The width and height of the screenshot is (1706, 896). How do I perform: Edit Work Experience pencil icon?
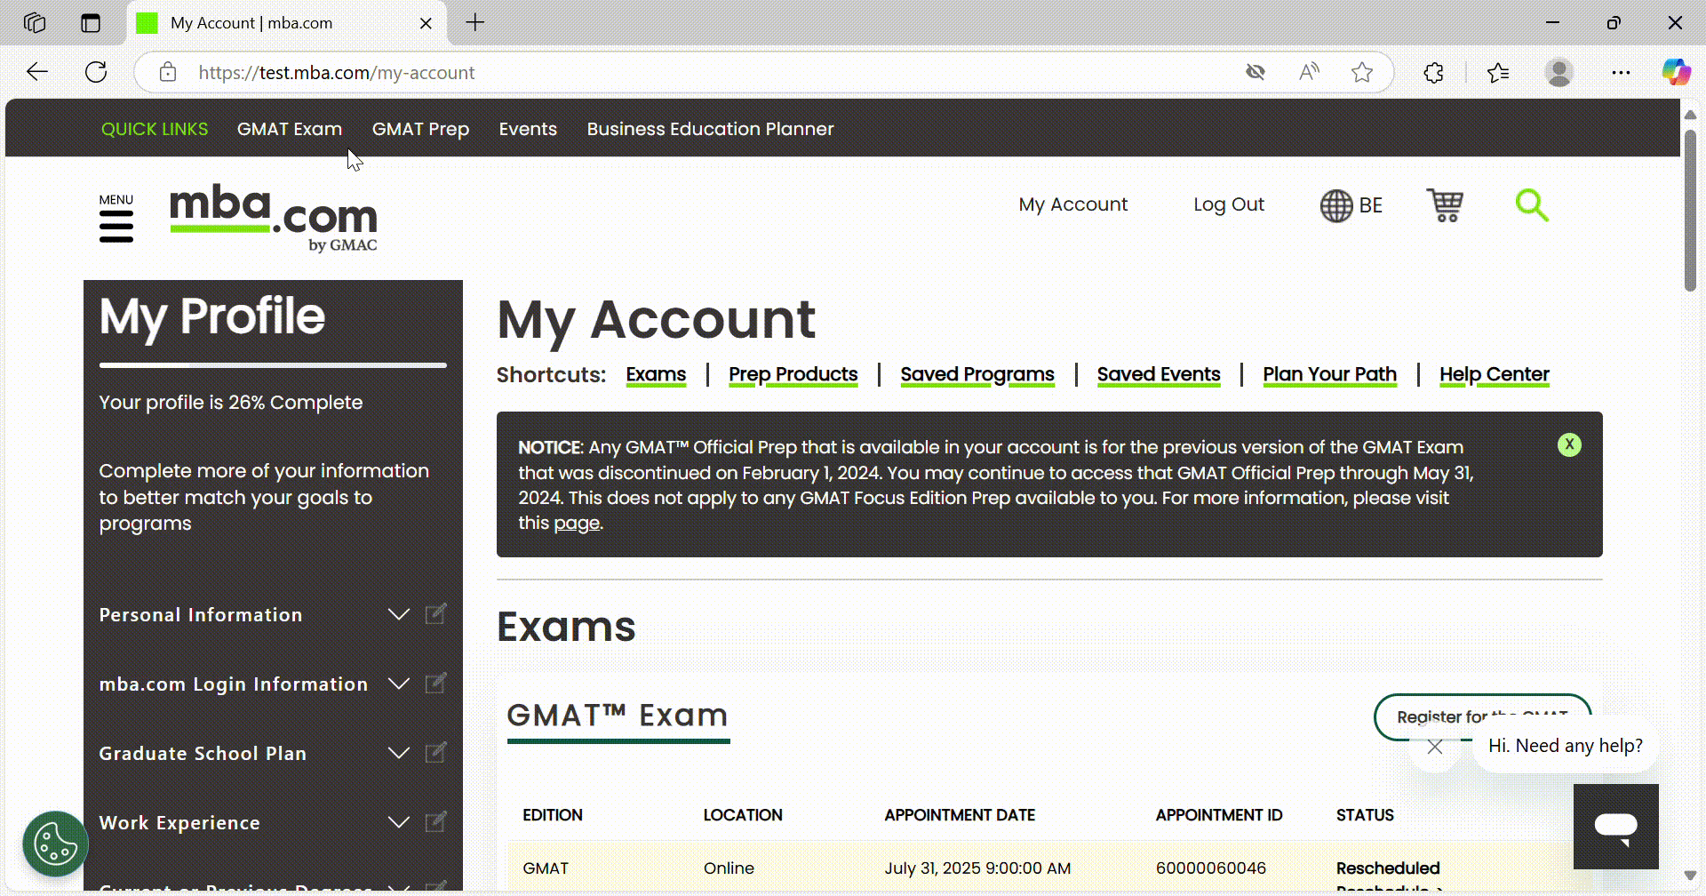[435, 822]
